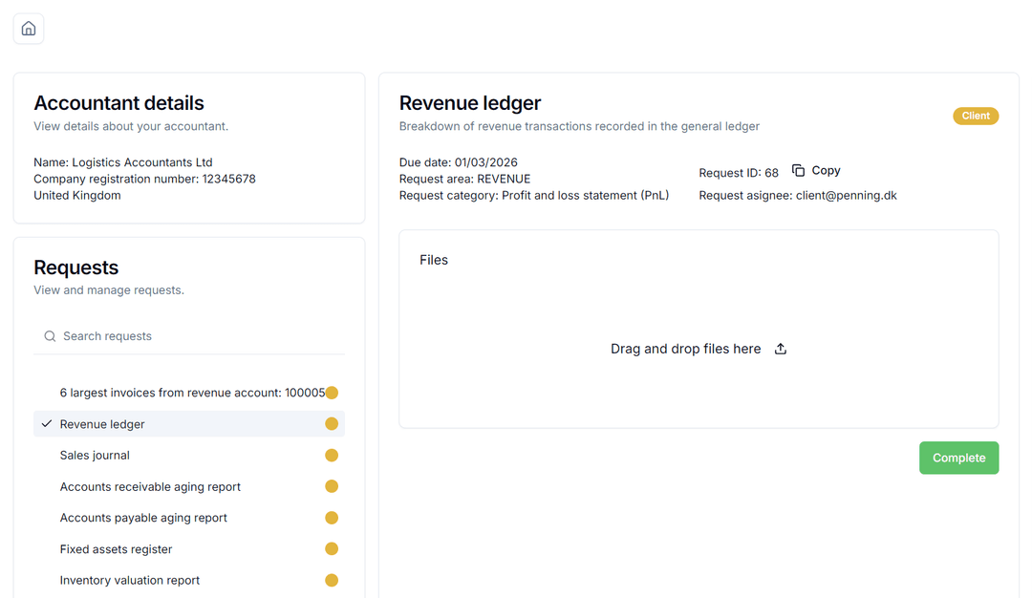Screen dimensions: 1032x598
Task: Select the Revenue ledger request
Action: coord(102,424)
